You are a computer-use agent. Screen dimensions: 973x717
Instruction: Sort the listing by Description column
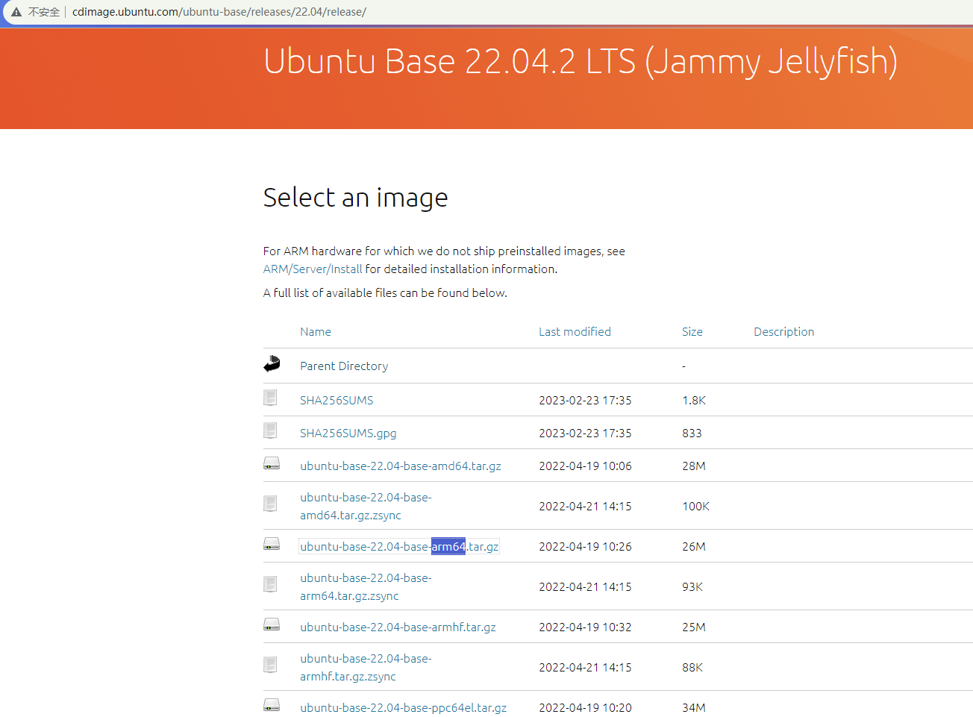[x=783, y=332]
